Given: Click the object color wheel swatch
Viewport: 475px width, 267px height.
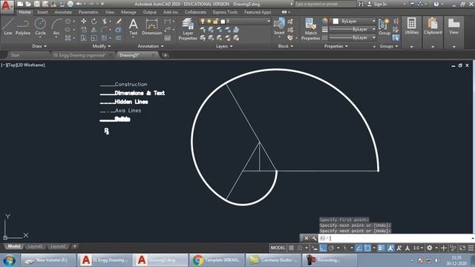Looking at the screenshot, I should point(325,21).
